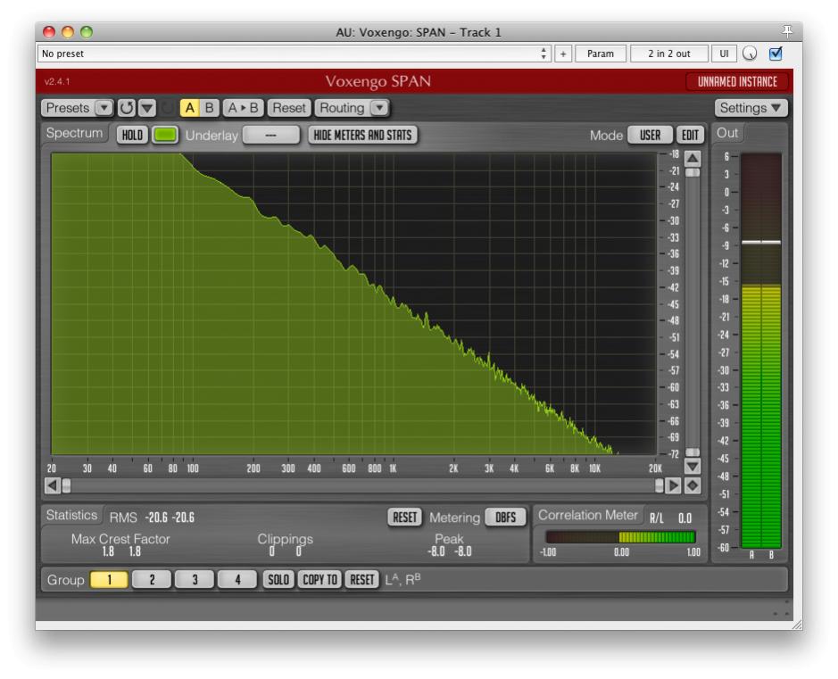The image size is (838, 679).
Task: Click the diamond zoom reset icon
Action: [x=693, y=485]
